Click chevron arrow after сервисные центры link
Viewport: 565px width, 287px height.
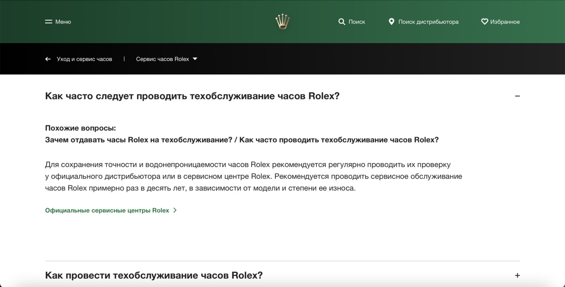[175, 210]
